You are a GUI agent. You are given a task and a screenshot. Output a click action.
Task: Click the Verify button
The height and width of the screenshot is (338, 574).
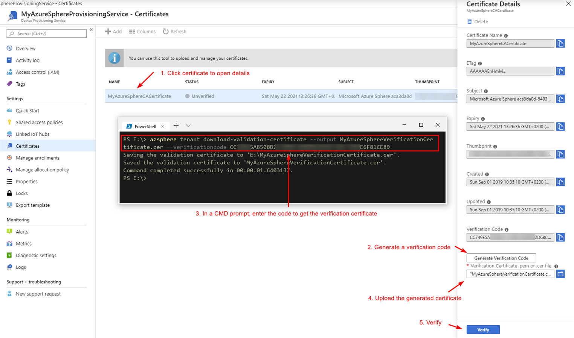(483, 330)
